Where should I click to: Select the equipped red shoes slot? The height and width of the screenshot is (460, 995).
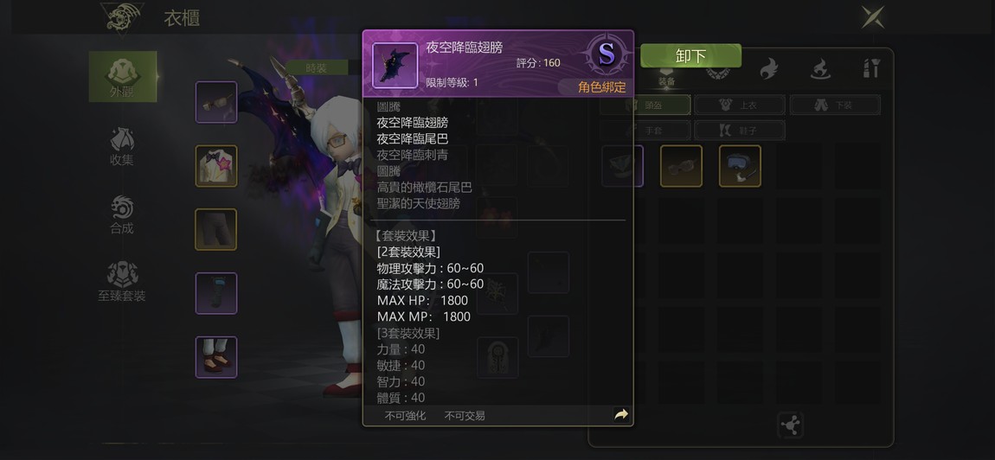click(x=216, y=356)
